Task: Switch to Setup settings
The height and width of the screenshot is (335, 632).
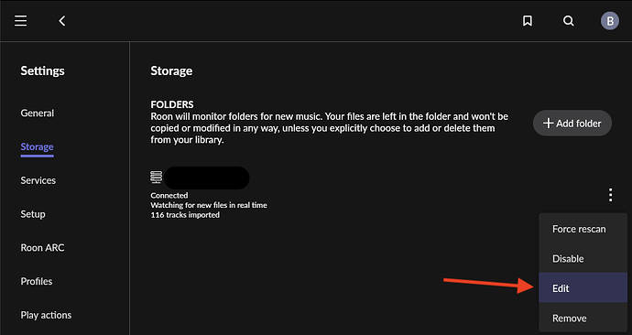Action: (x=33, y=214)
